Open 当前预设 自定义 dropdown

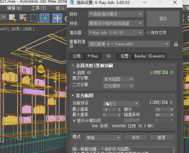point(121,104)
